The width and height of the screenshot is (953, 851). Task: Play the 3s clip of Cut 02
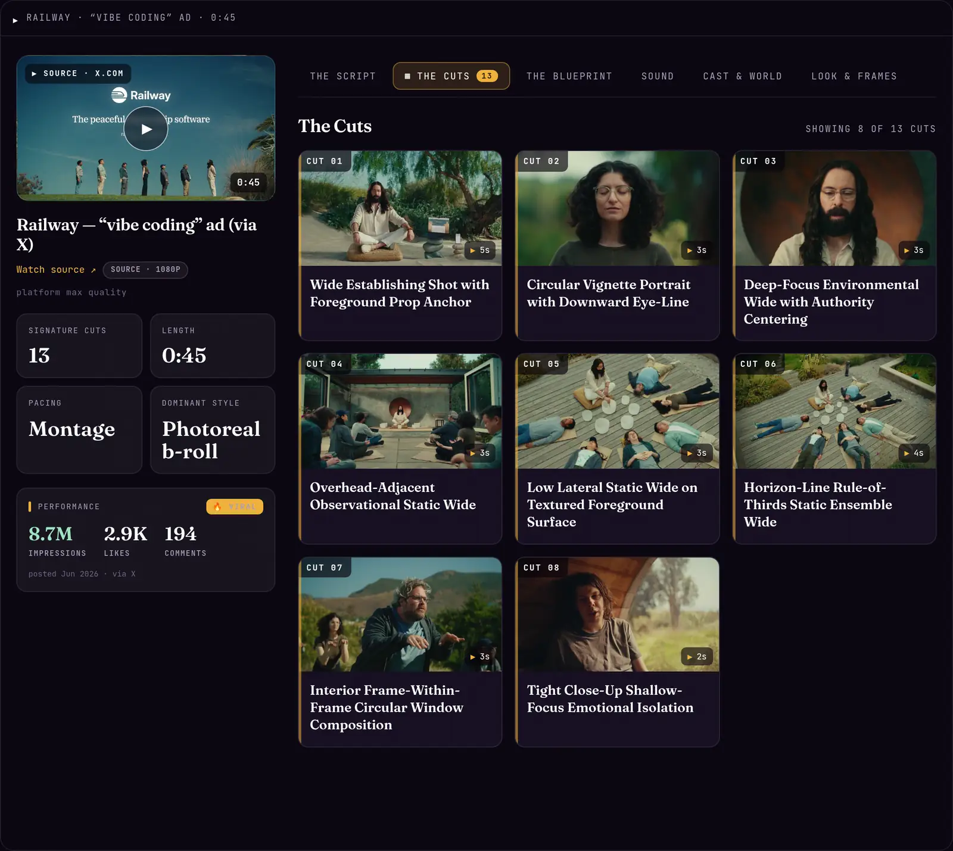coord(697,250)
